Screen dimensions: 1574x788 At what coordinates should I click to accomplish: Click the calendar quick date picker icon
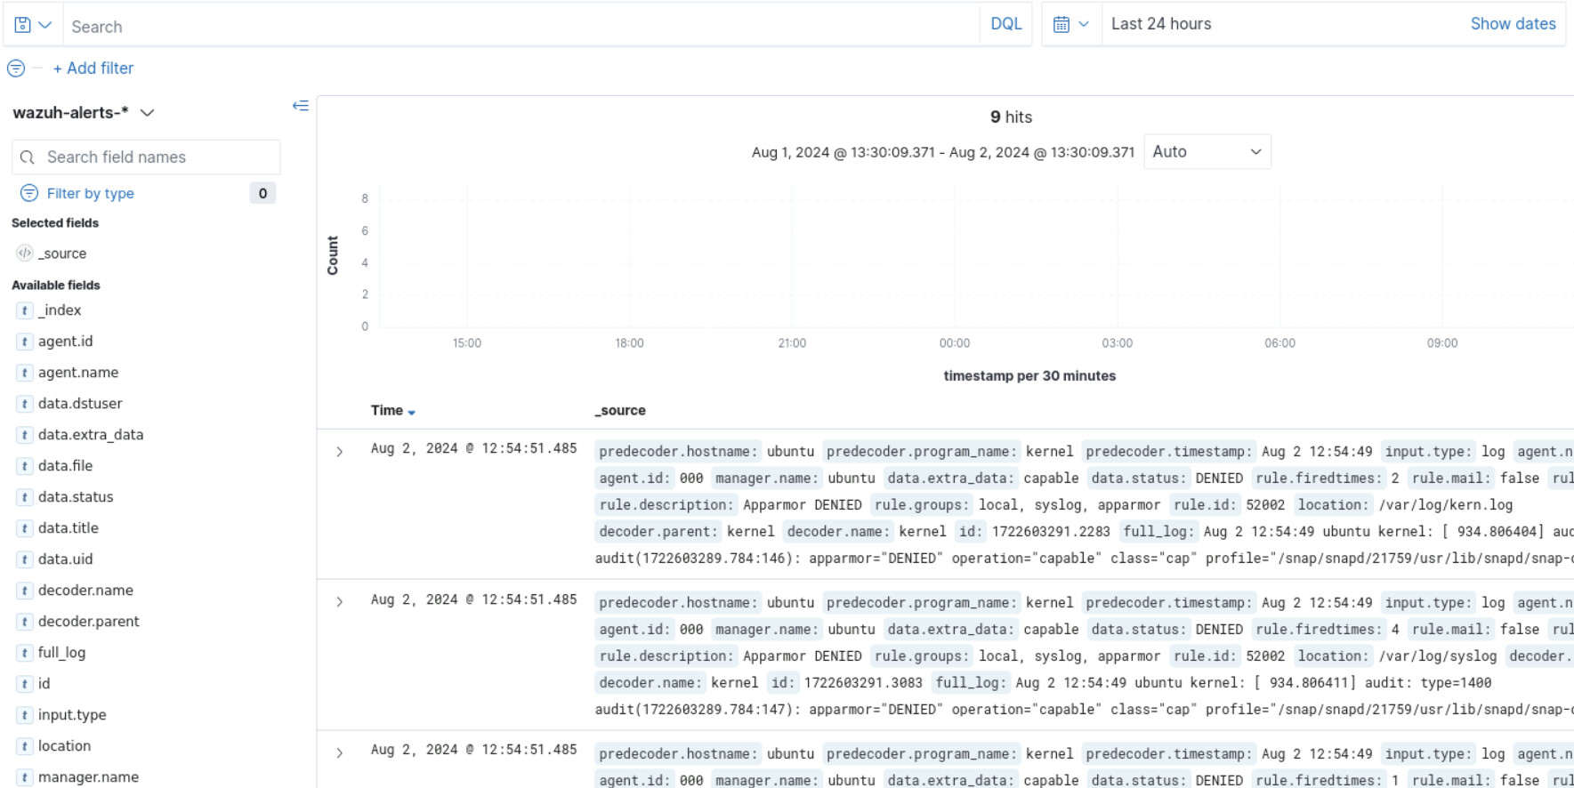click(x=1070, y=25)
